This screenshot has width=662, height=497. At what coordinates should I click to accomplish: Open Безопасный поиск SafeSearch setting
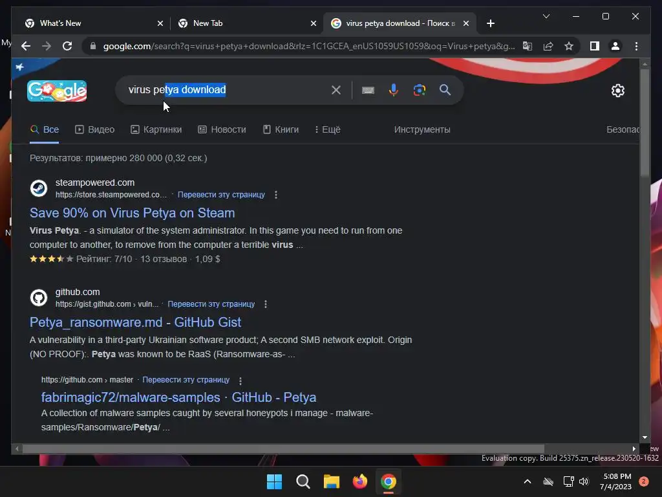point(623,129)
